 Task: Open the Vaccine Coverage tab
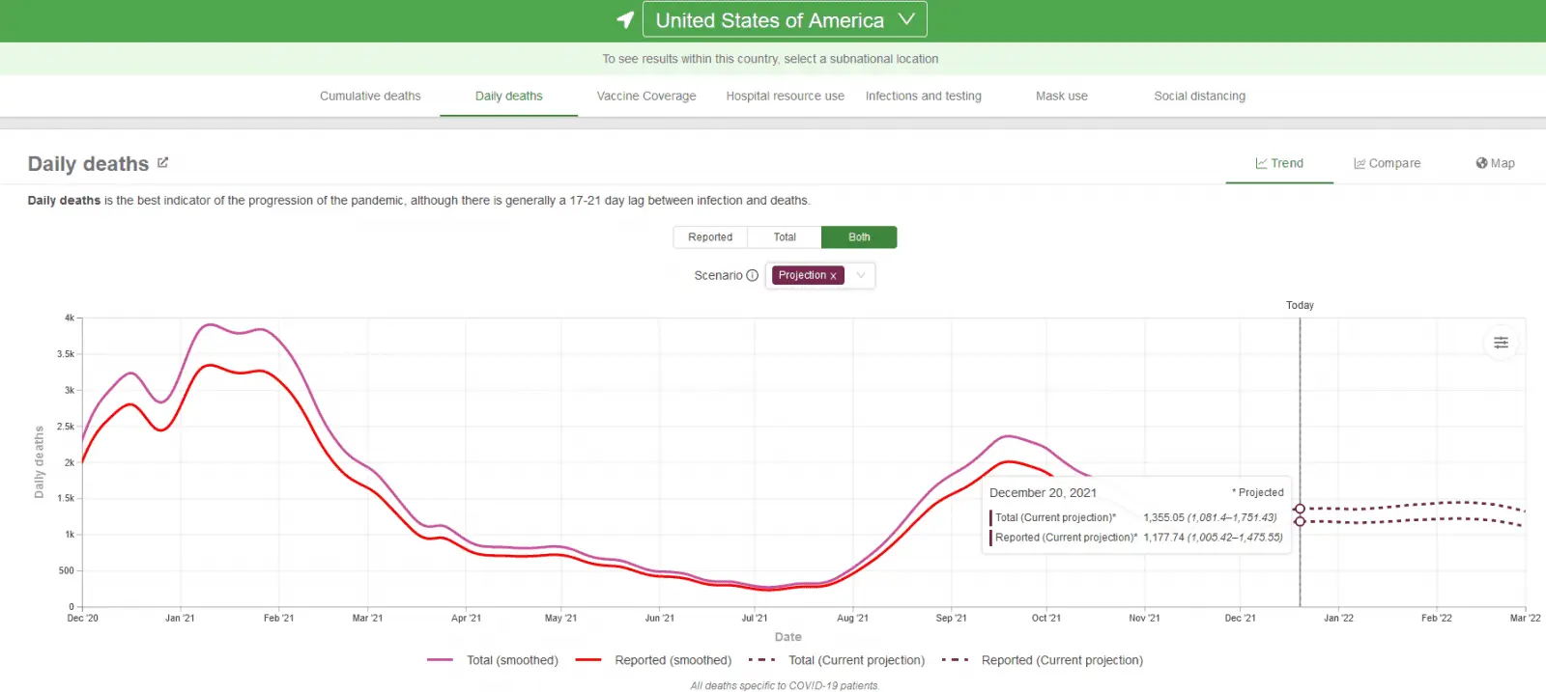pos(646,97)
